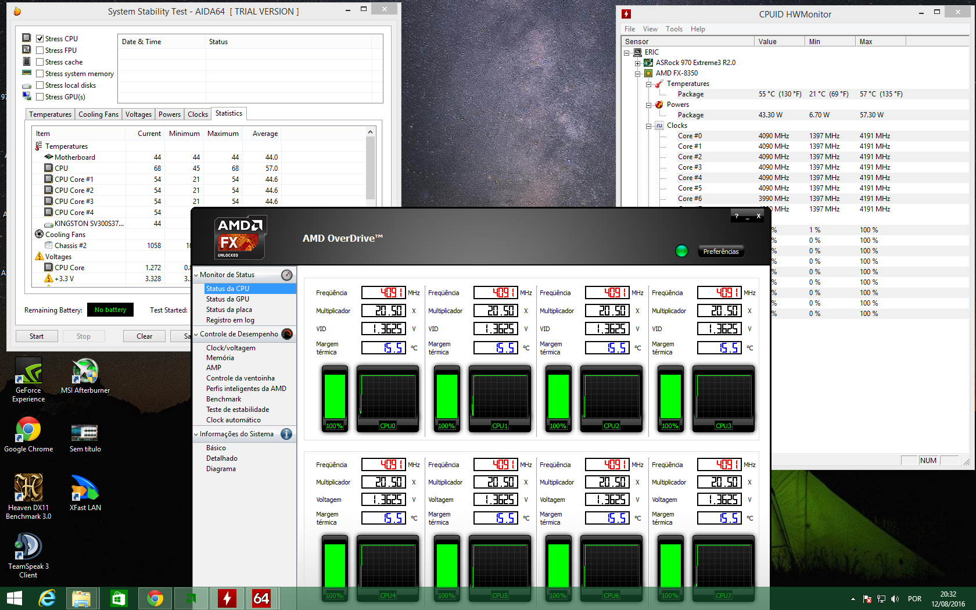Screen dimensions: 976x610
Task: Open AMD OverDrive Preferências button
Action: 721,252
